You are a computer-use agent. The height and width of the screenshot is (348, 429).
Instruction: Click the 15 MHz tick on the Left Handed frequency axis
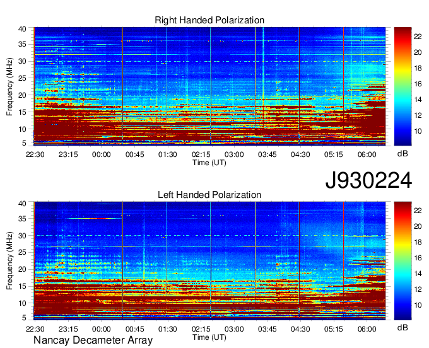[x=22, y=286]
